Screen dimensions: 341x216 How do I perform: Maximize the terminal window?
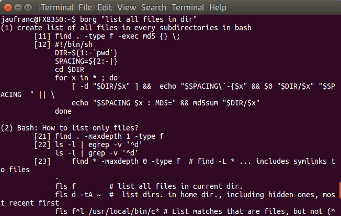click(28, 8)
